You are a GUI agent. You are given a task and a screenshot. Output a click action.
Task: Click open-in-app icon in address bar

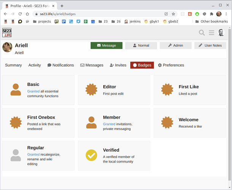[166, 14]
